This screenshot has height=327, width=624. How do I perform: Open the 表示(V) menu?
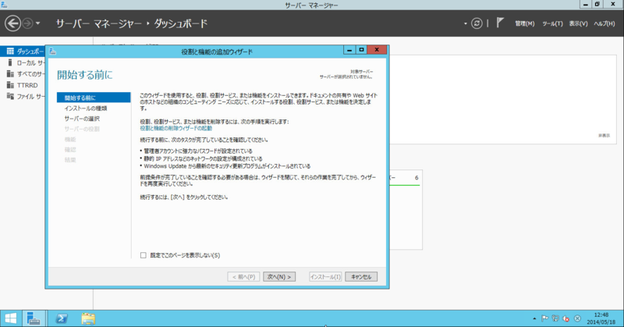(578, 23)
